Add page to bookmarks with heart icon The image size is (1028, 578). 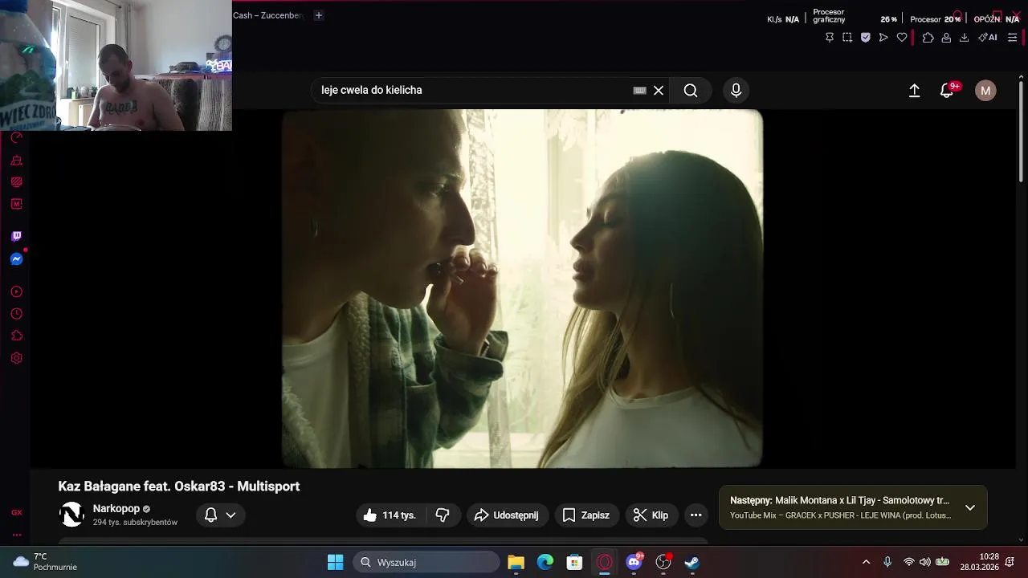[x=902, y=37]
